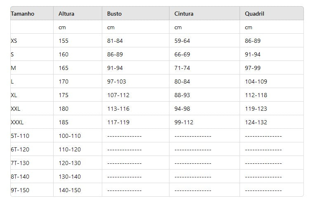Image resolution: width=315 pixels, height=207 pixels.
Task: Select the Quadril column header
Action: click(x=254, y=14)
